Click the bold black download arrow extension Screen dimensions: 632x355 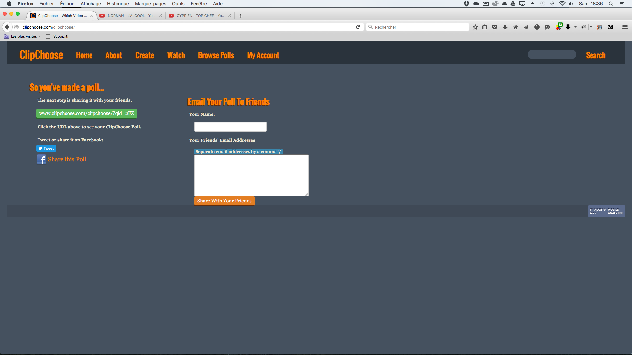[568, 27]
